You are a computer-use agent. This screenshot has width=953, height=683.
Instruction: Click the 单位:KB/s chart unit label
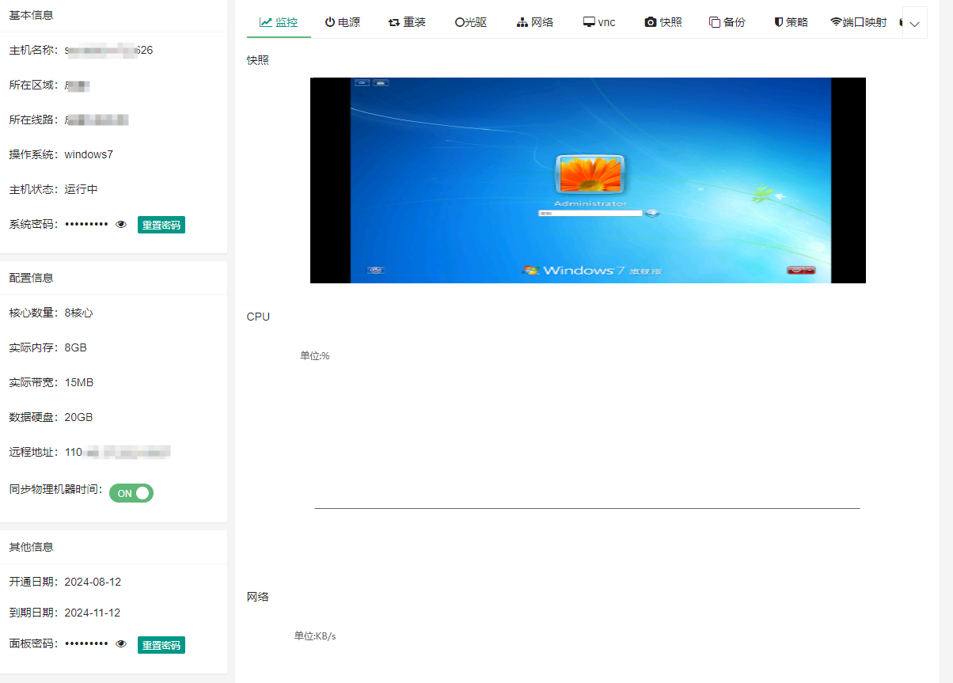(315, 636)
